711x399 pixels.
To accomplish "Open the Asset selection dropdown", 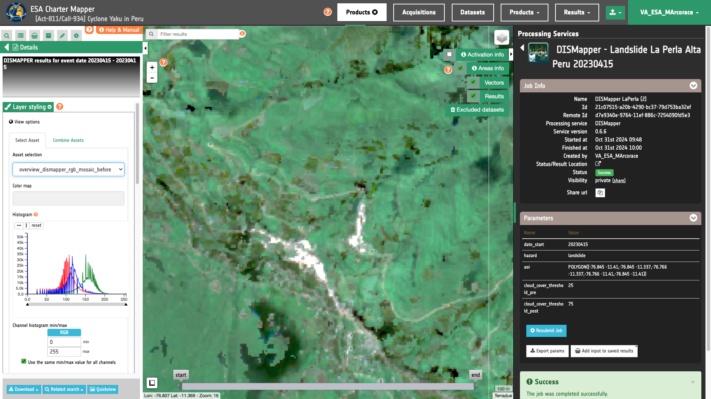I will click(x=69, y=170).
